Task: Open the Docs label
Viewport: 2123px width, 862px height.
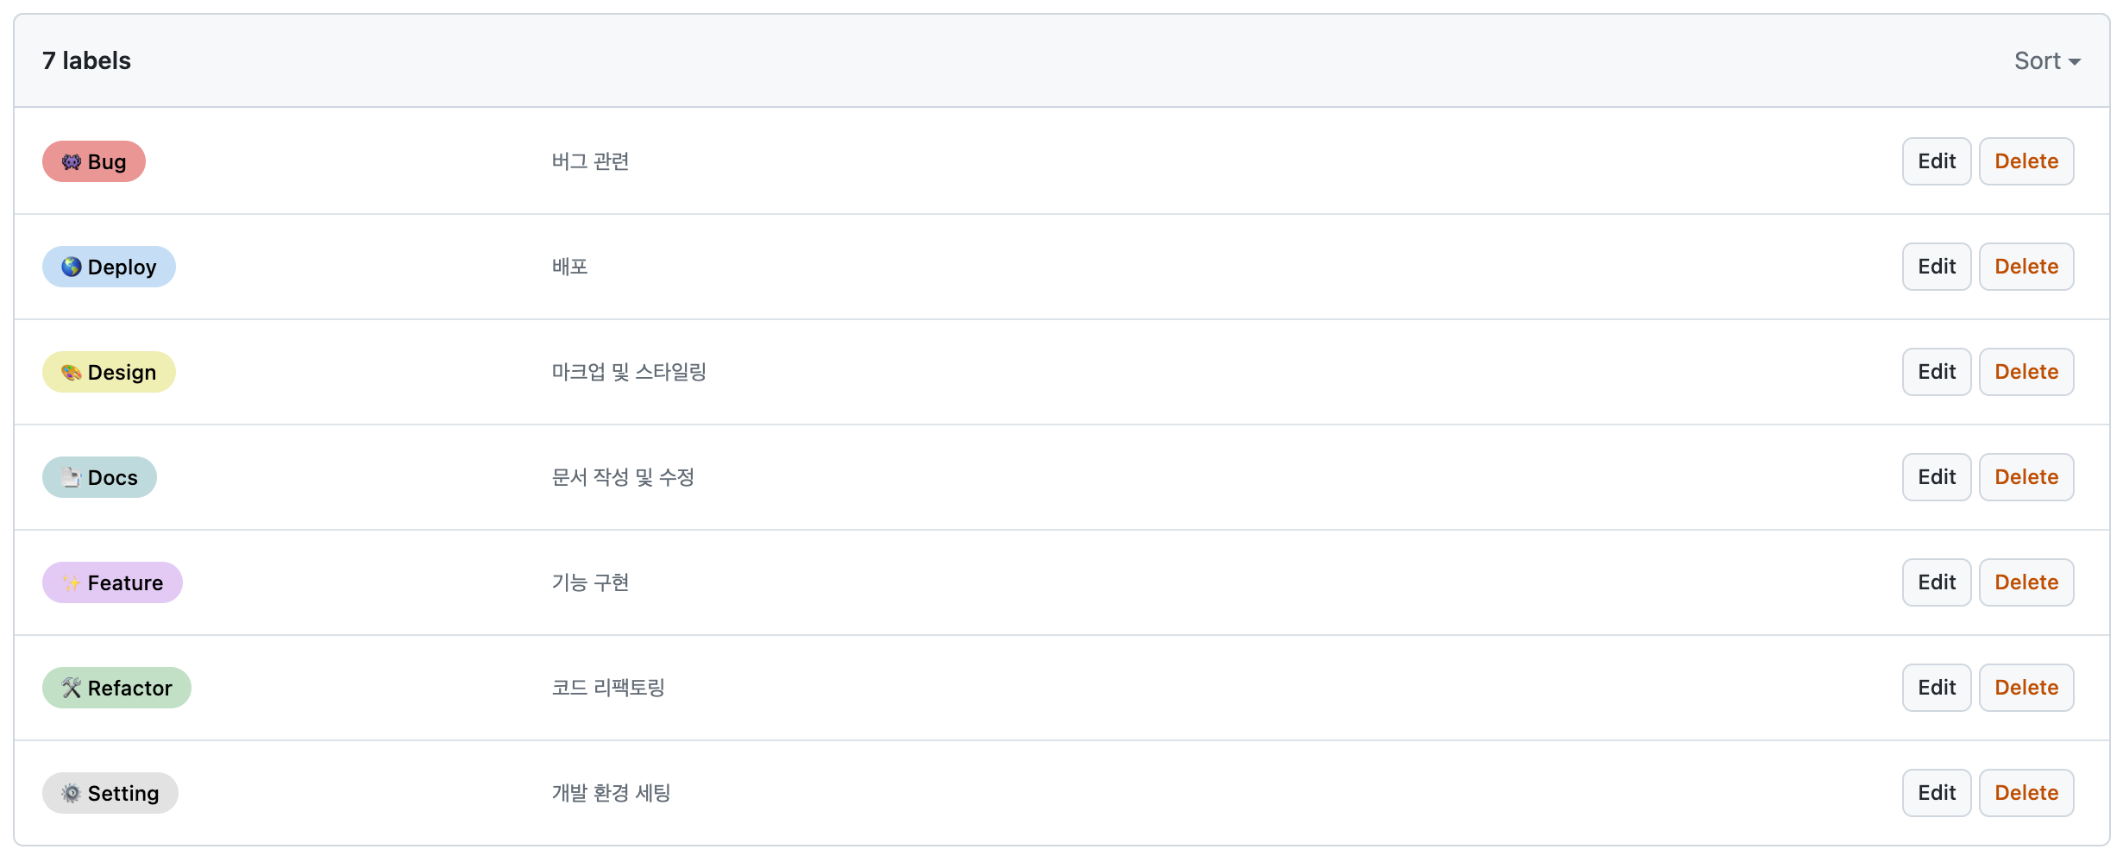Action: click(98, 477)
